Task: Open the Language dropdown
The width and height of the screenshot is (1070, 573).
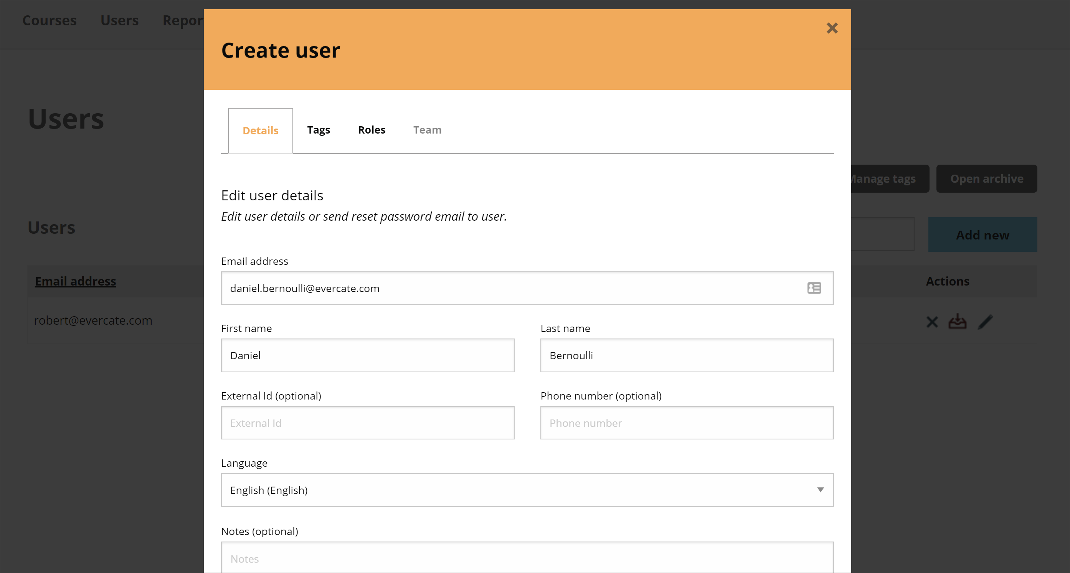Action: (528, 490)
